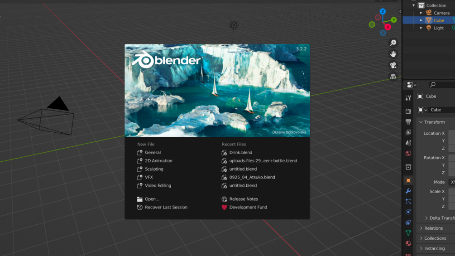Select the orange Object properties tab

(408, 180)
